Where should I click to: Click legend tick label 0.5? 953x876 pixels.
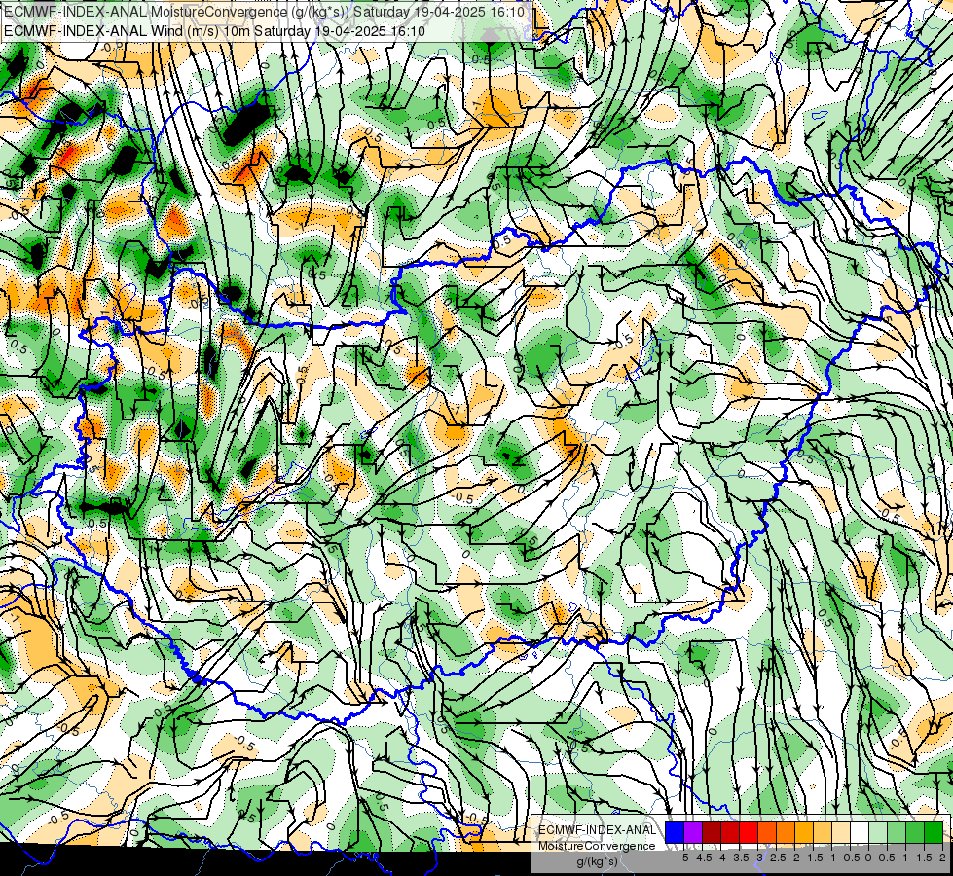click(887, 858)
